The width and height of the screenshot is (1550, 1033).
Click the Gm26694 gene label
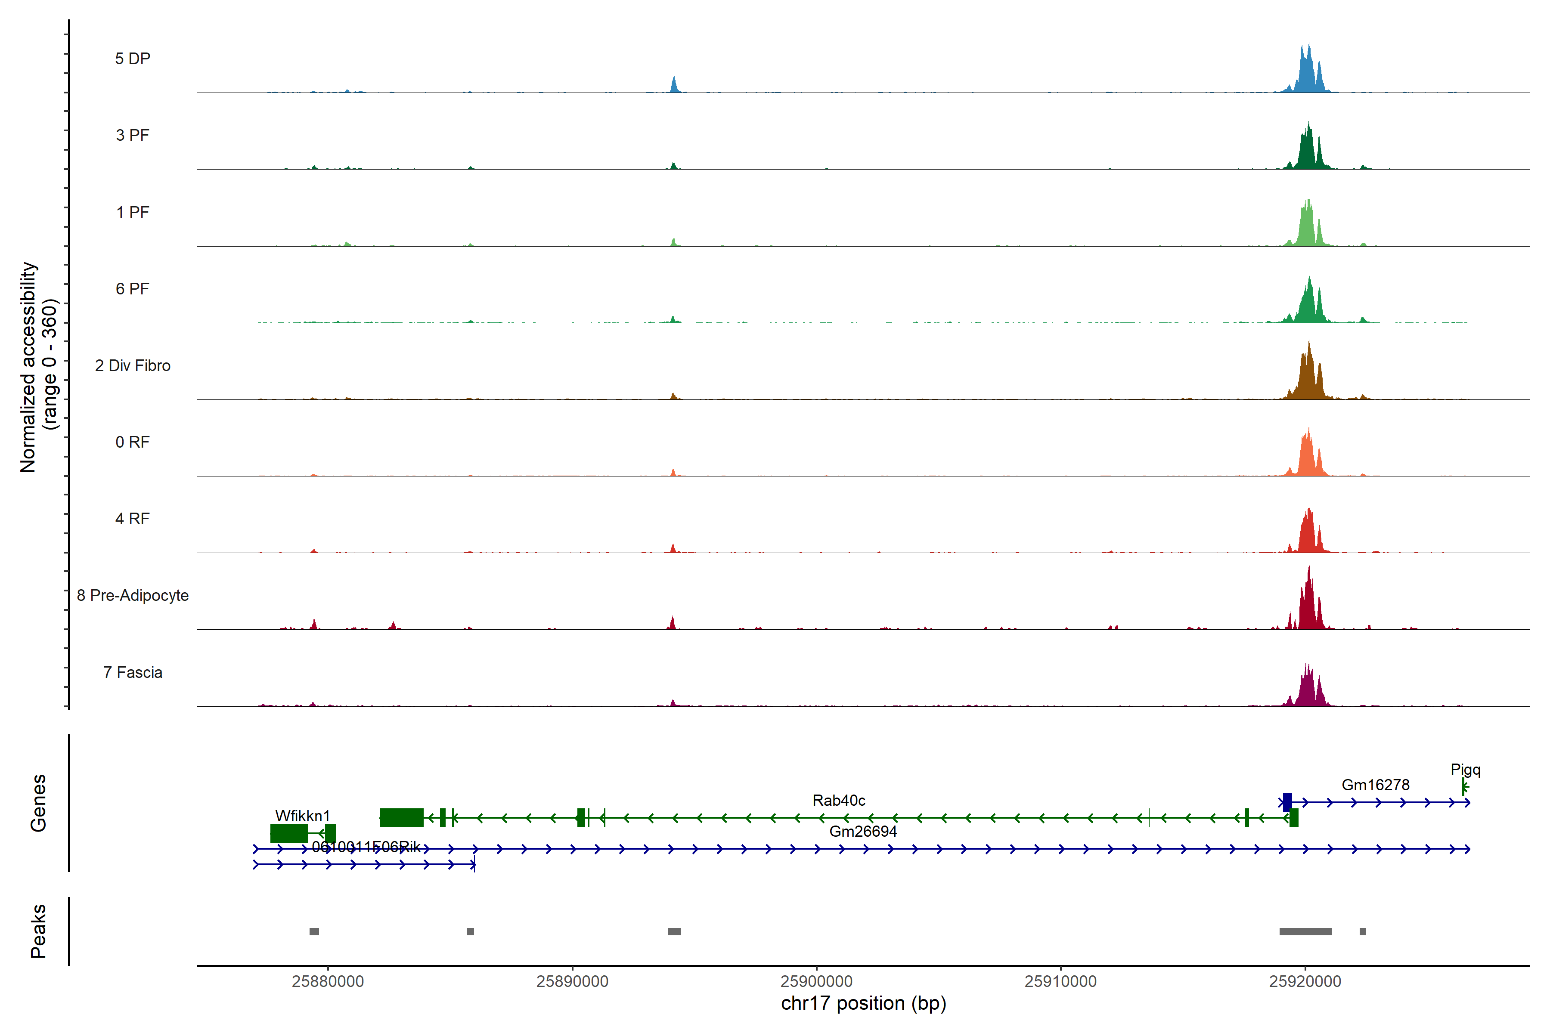pos(863,832)
